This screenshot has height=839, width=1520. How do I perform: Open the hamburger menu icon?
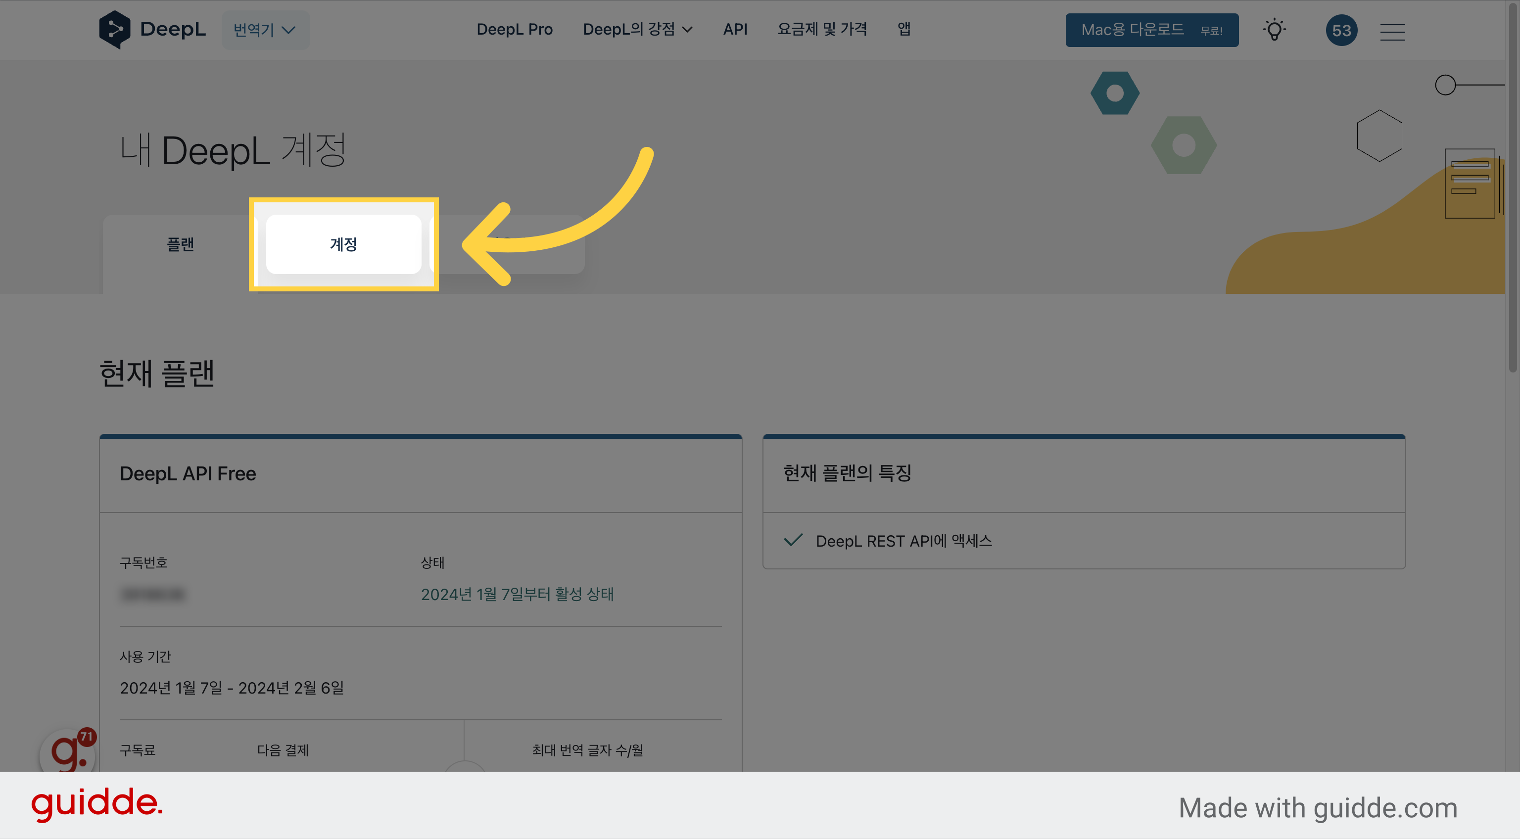(x=1392, y=31)
